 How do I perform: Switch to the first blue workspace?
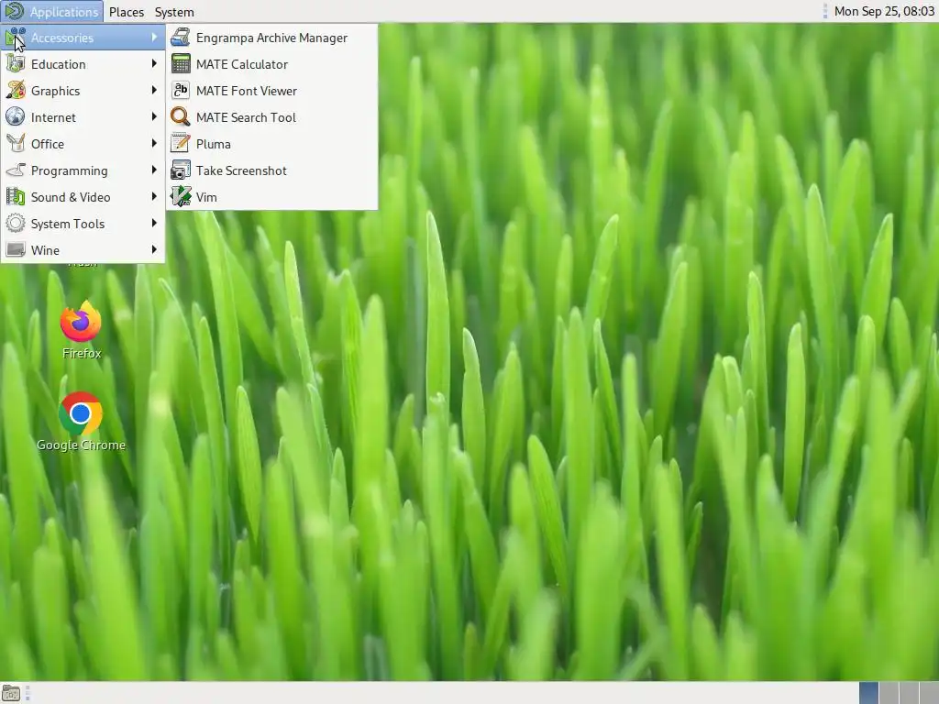(x=868, y=693)
